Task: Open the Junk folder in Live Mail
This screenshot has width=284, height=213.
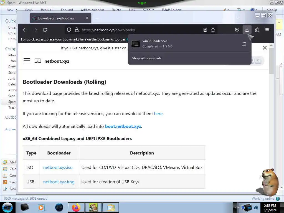Action: coord(12,78)
